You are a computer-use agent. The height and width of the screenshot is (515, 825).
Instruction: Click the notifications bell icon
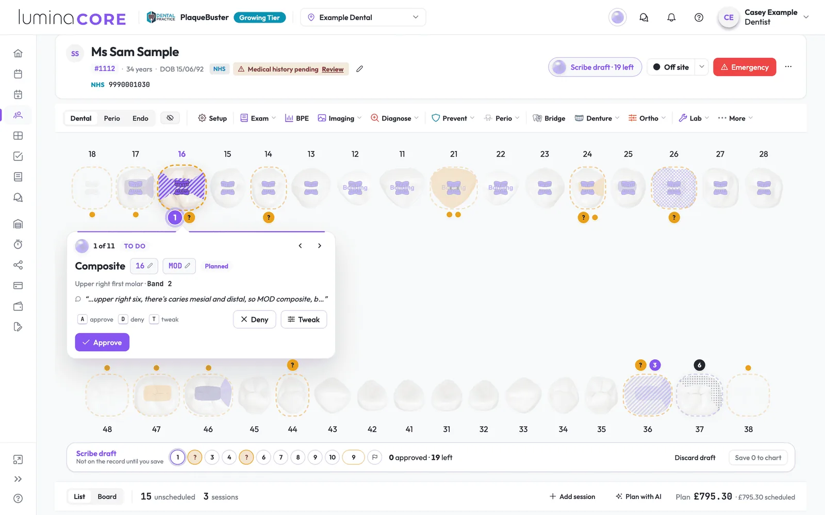tap(671, 18)
